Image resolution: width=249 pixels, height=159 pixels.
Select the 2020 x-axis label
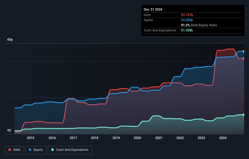point(137,138)
